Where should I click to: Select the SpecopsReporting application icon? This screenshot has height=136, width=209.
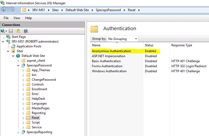click(x=23, y=132)
